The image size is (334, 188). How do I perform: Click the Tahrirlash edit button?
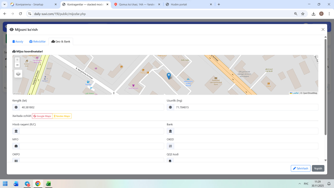[300, 168]
